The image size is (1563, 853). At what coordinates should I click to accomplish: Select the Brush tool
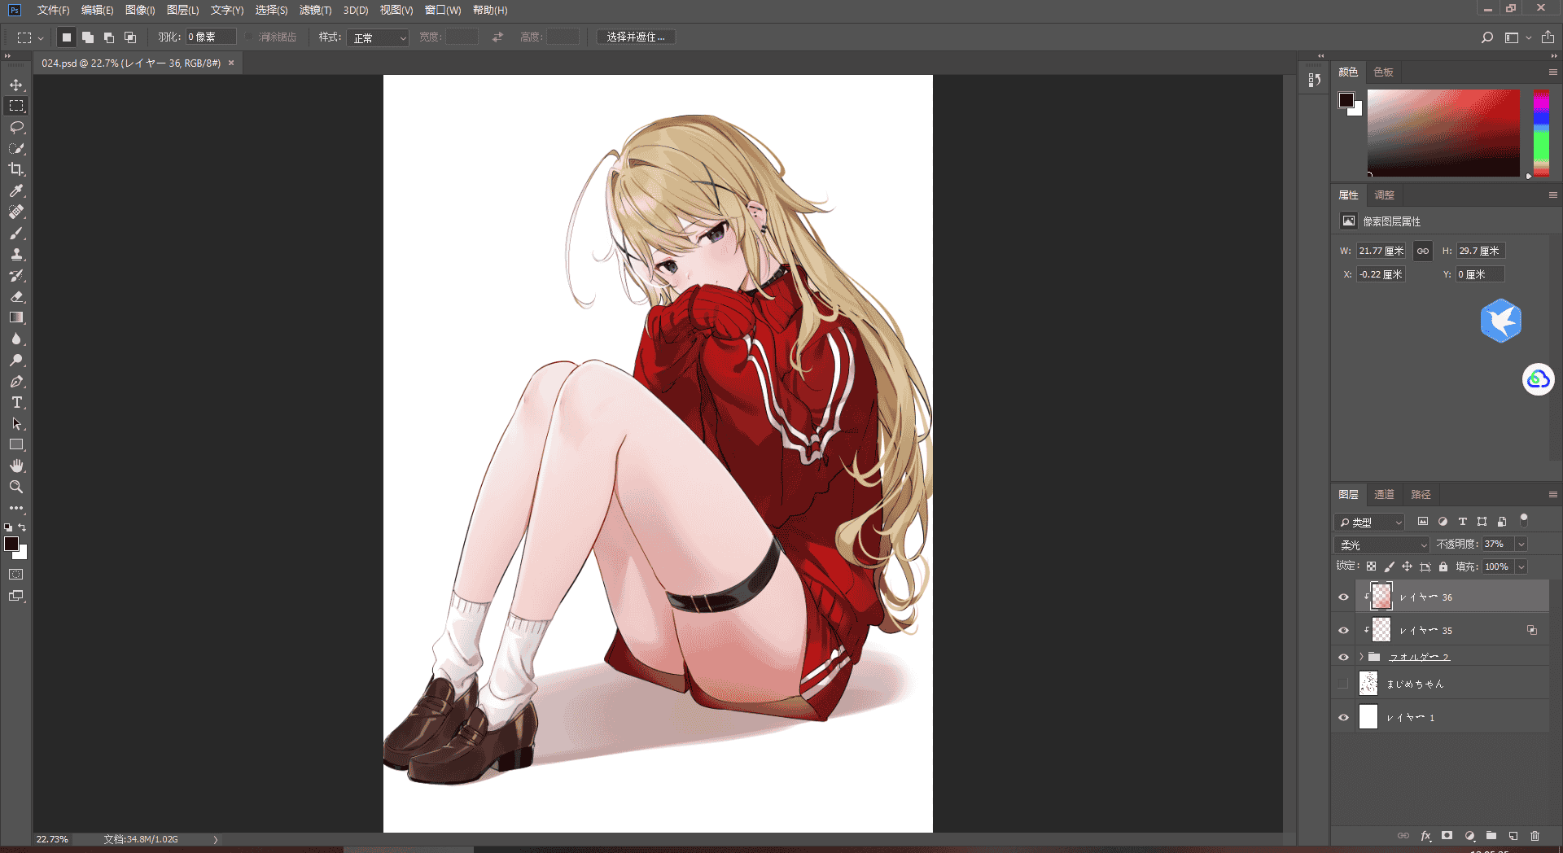tap(16, 233)
